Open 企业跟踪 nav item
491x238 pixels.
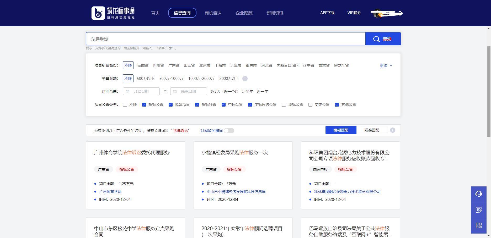click(244, 13)
